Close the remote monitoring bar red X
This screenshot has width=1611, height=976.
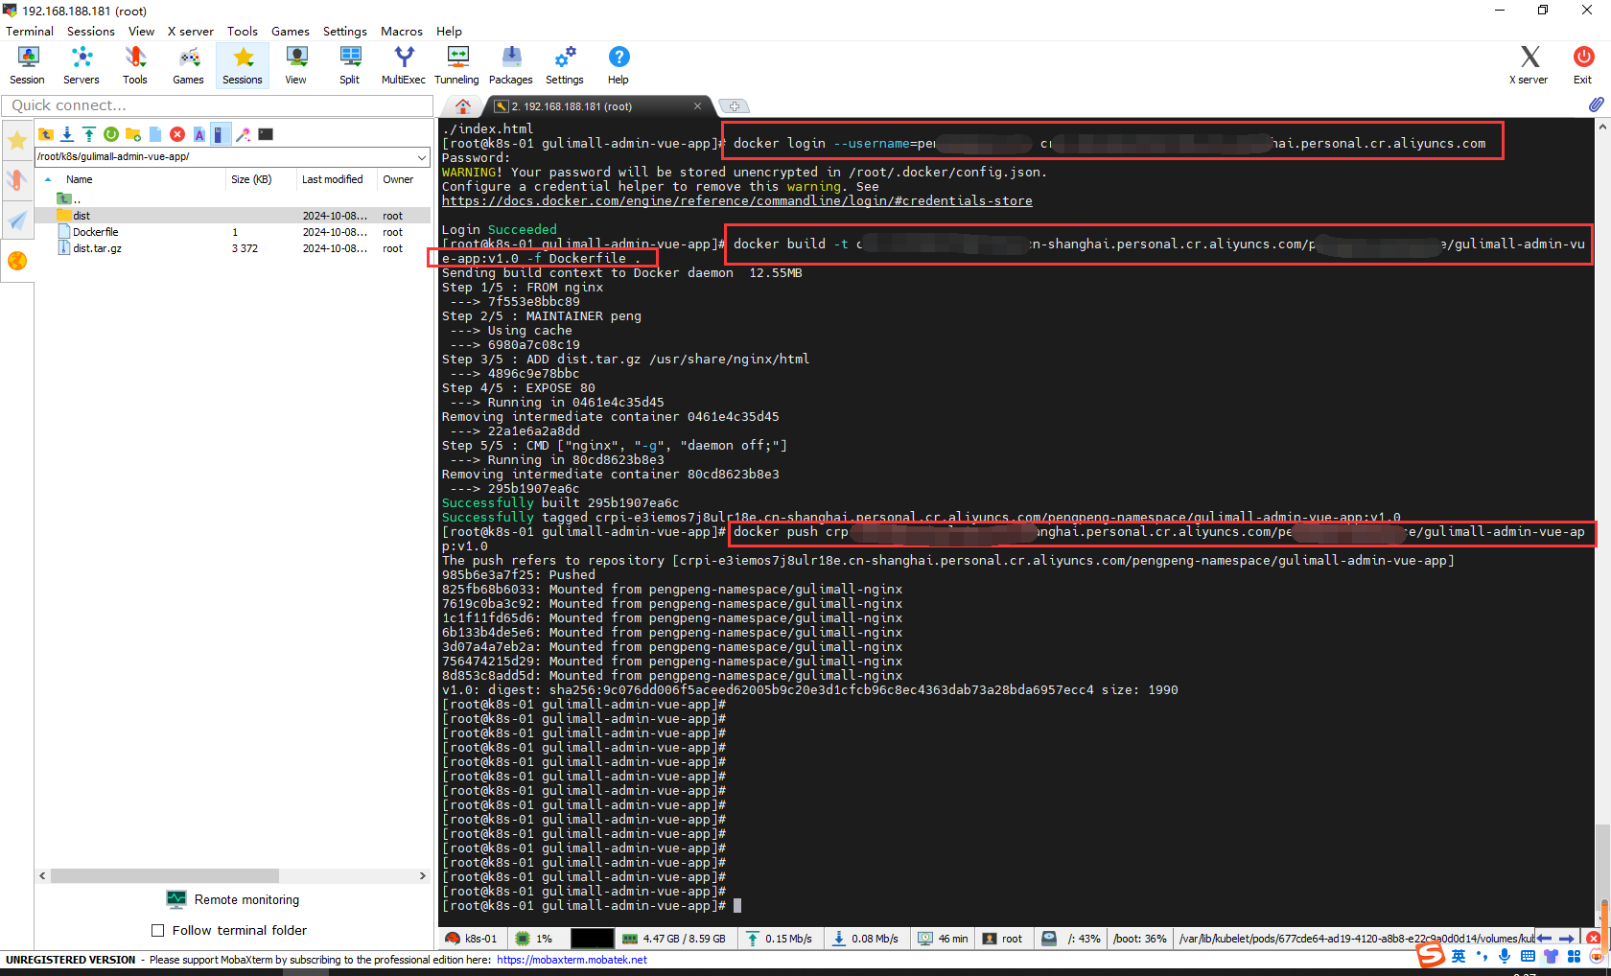[x=1593, y=939]
